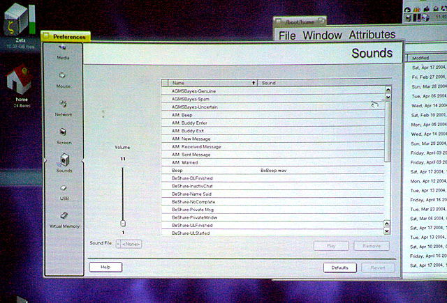Select the Network preferences icon
This screenshot has height=303, width=447.
[x=63, y=107]
